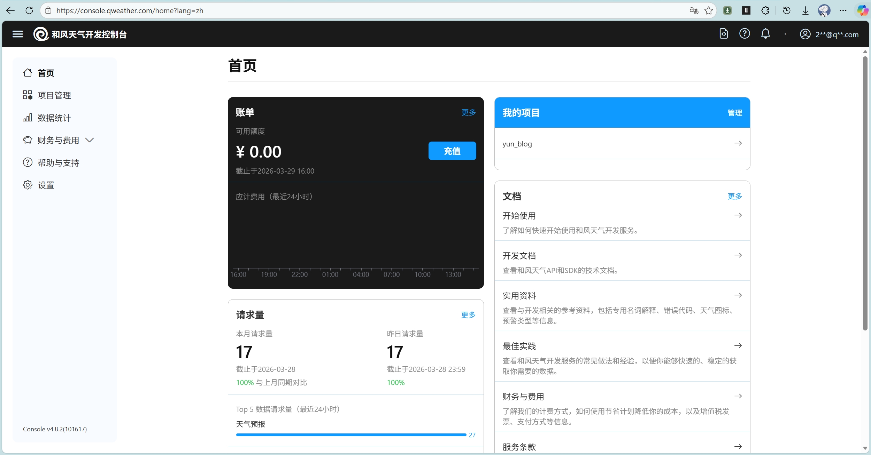This screenshot has width=871, height=455.
Task: Click the help question mark icon in header
Action: click(745, 34)
